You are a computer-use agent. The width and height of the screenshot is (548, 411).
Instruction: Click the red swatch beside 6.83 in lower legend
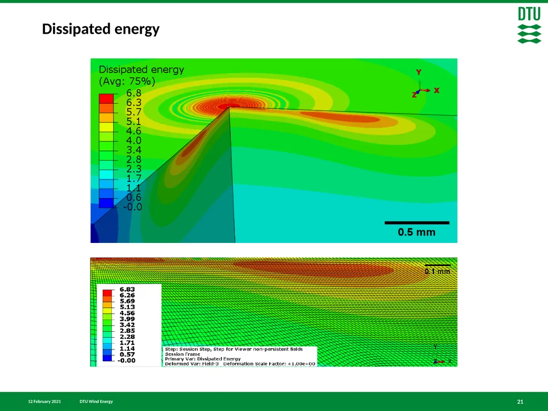click(x=107, y=293)
